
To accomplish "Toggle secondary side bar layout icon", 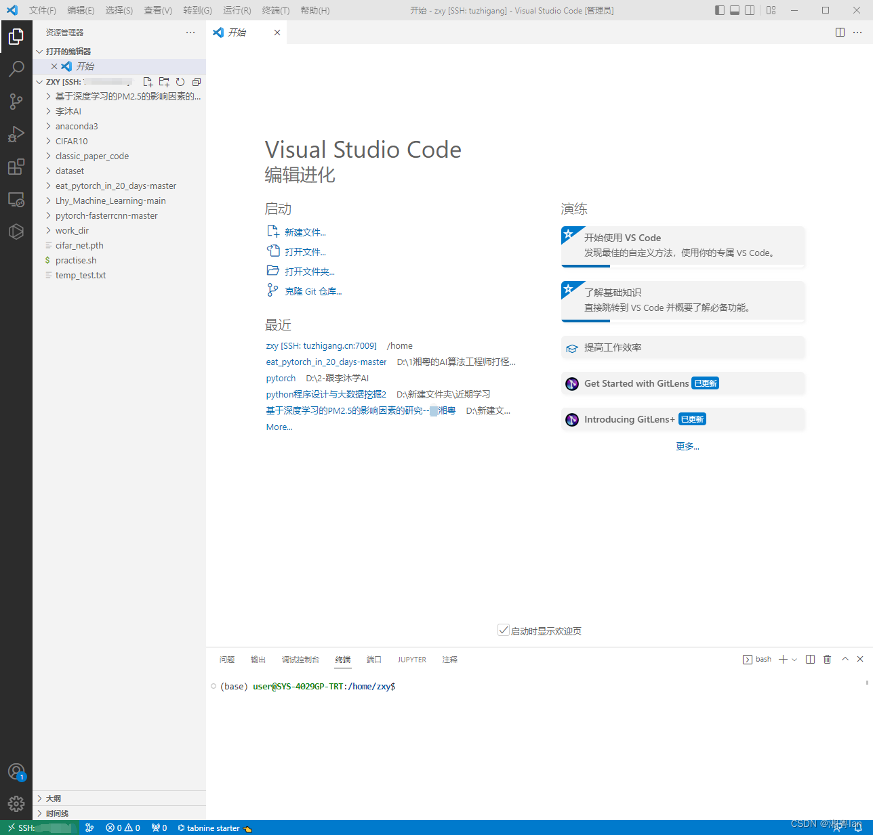I will tap(750, 10).
